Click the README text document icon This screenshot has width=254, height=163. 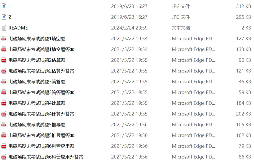[x=4, y=28]
